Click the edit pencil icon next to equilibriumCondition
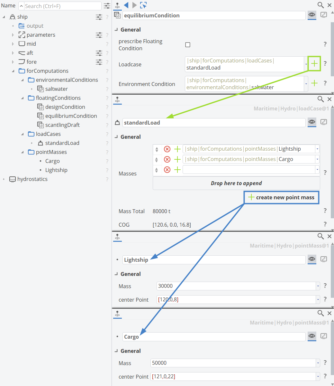This screenshot has width=334, height=386. [x=324, y=15]
